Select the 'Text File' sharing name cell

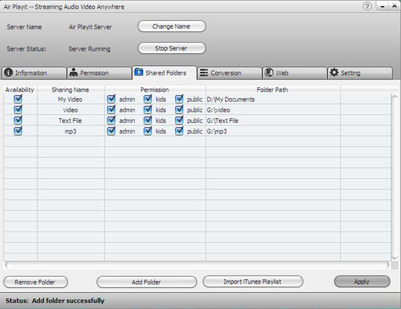point(71,121)
